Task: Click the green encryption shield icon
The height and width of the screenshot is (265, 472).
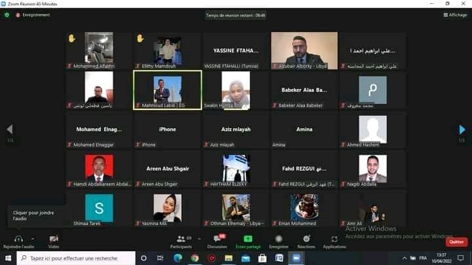Action: [x=7, y=14]
